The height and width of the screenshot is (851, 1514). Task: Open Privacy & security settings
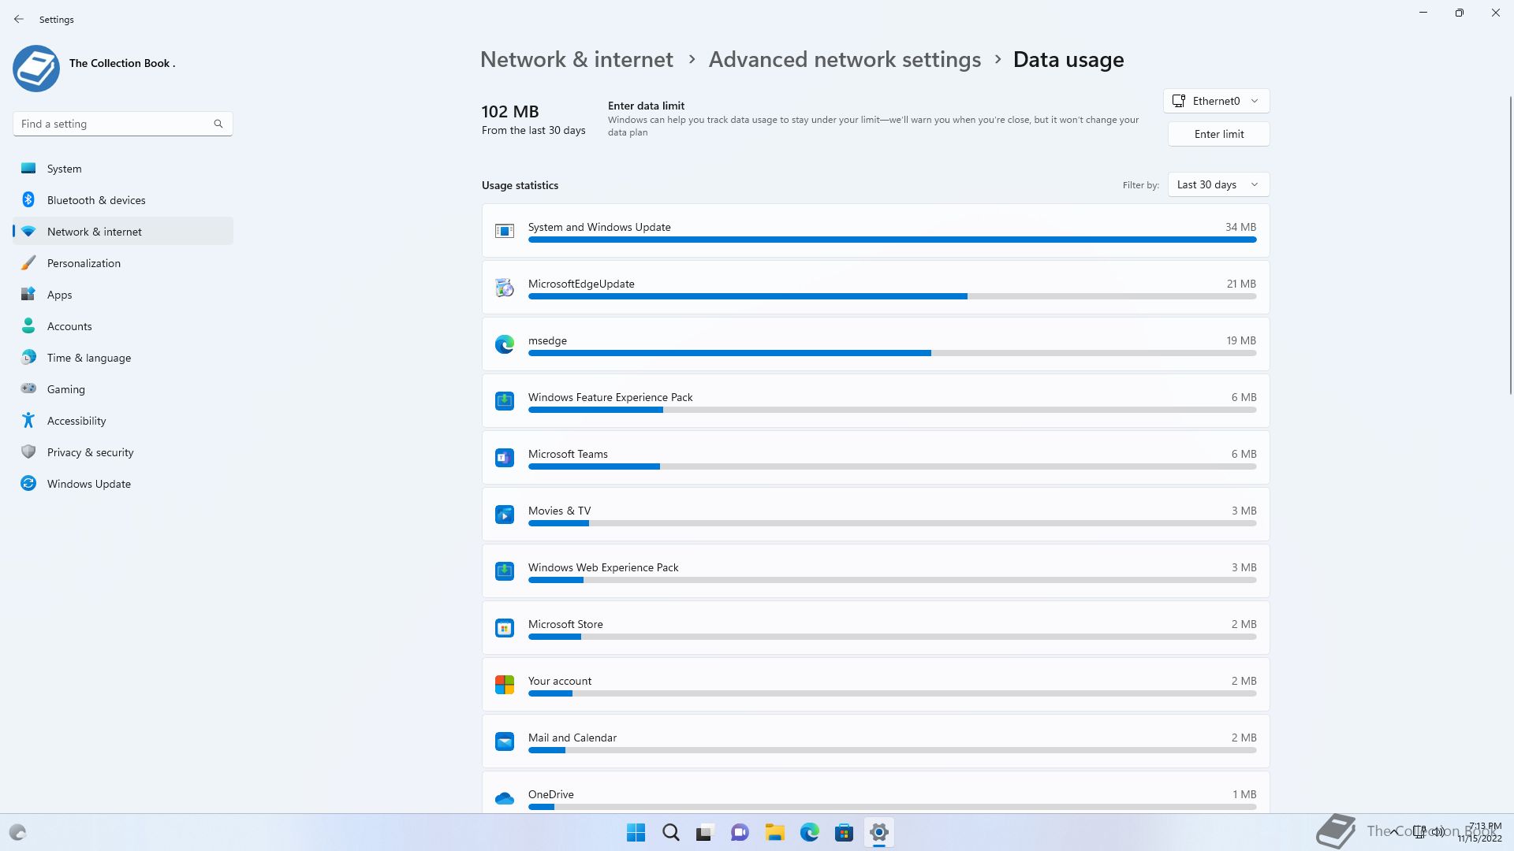123,452
